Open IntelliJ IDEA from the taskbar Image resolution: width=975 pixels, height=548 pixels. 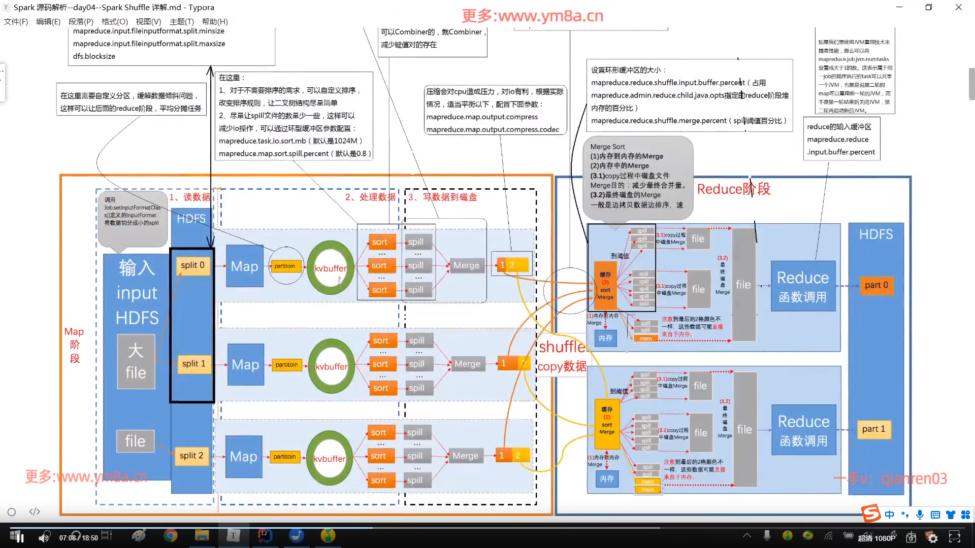click(265, 535)
